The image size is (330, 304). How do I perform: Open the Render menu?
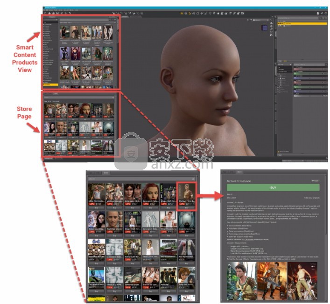(x=60, y=10)
